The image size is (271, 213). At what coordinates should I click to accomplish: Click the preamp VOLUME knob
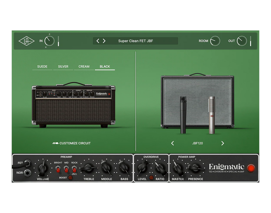43,168
